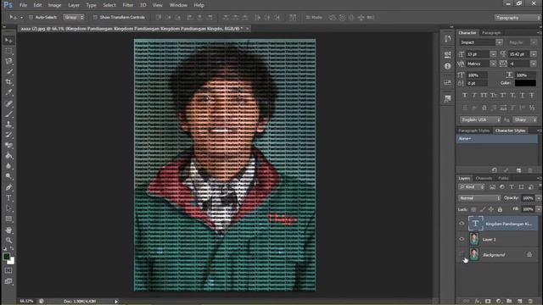Click the text Color swatch in Character panel
This screenshot has width=543, height=305.
[x=525, y=83]
